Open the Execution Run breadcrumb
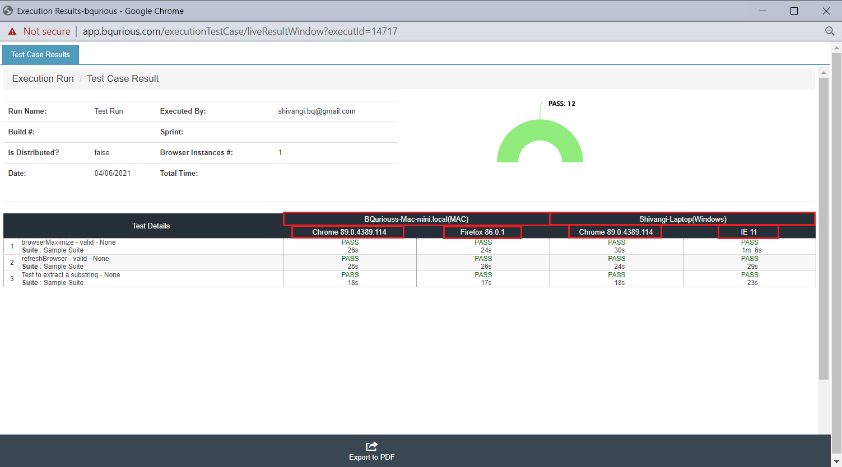Viewport: 842px width, 467px height. [x=43, y=78]
